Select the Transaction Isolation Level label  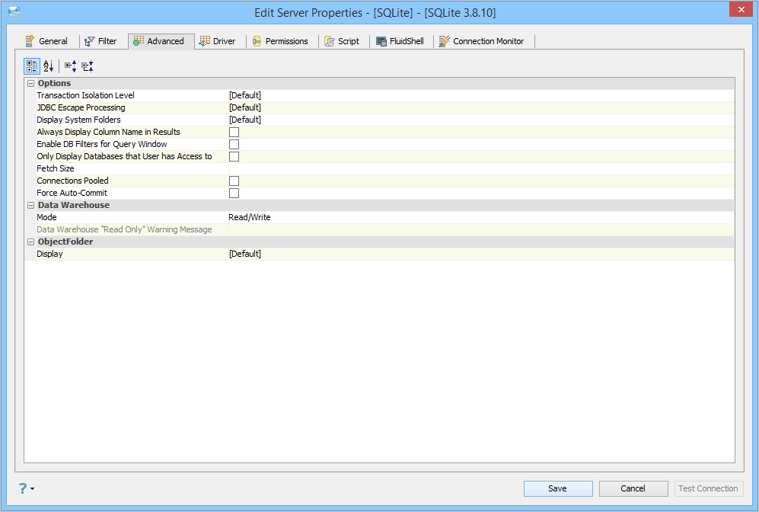[86, 95]
